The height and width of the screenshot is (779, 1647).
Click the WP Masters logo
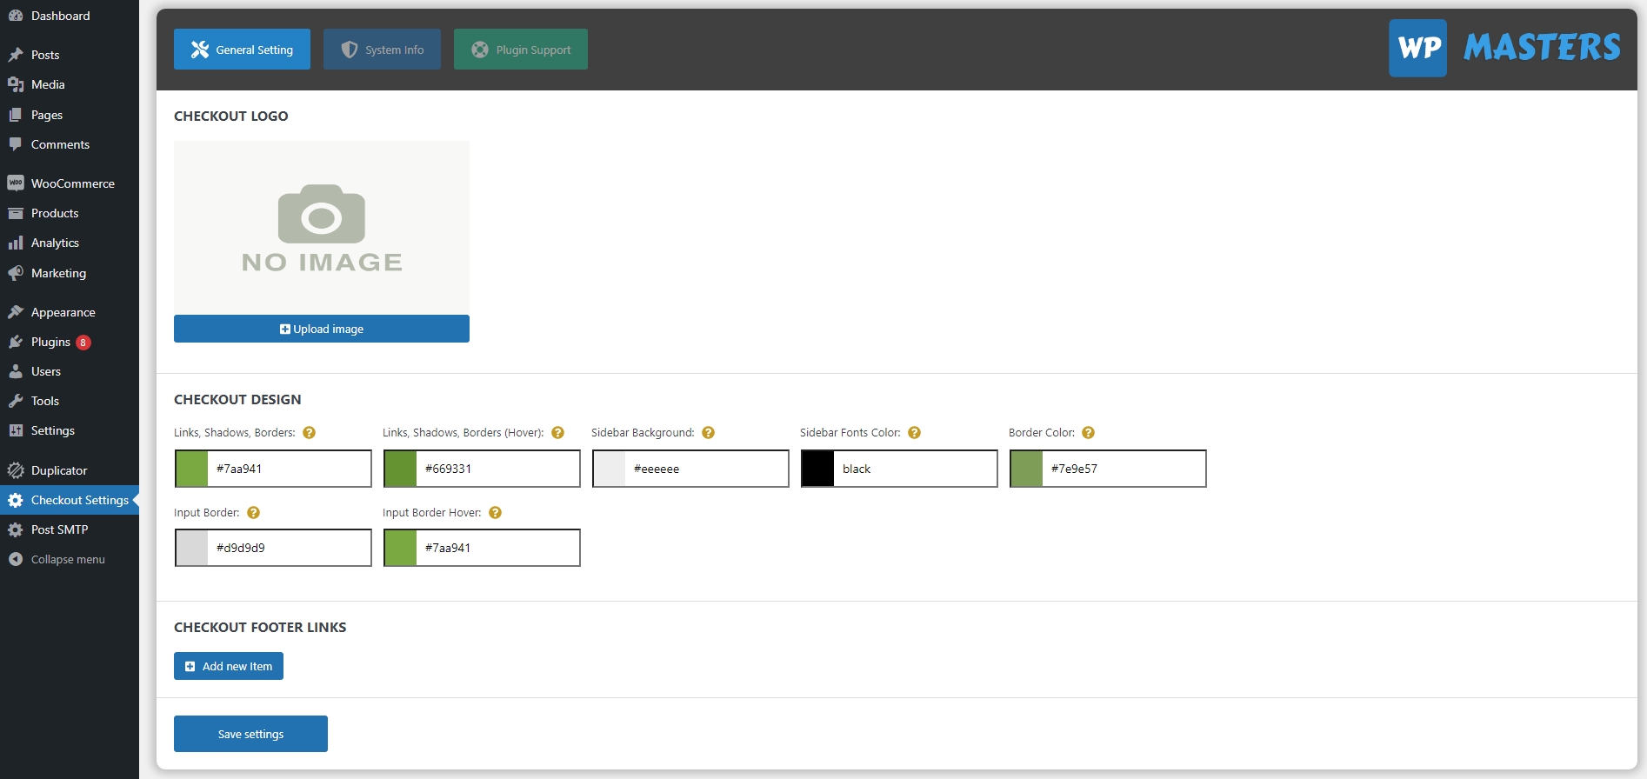coord(1504,48)
